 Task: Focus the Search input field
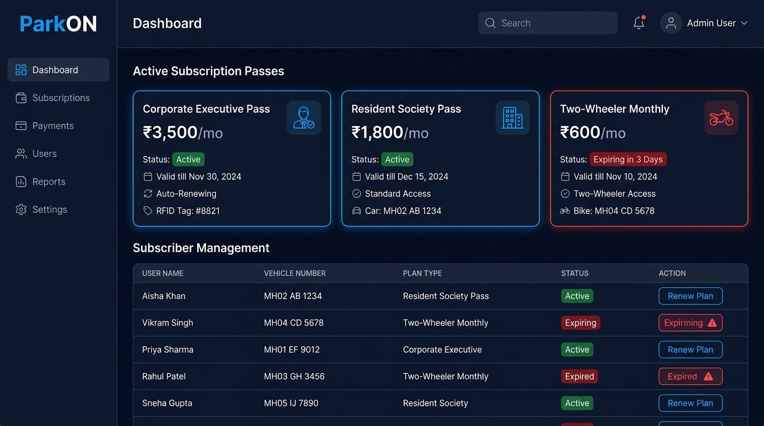548,23
